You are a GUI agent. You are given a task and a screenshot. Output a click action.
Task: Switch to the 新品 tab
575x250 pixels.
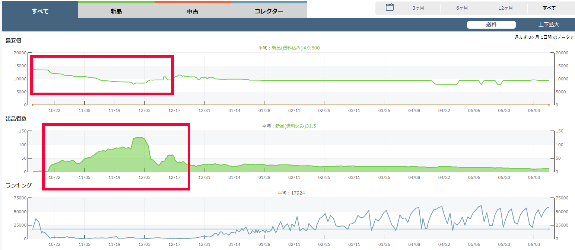116,11
